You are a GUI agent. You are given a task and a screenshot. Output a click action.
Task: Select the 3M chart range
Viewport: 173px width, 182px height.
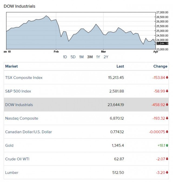point(90,57)
